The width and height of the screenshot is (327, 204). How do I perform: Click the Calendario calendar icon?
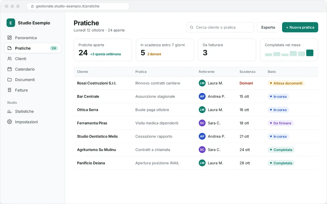coord(10,69)
